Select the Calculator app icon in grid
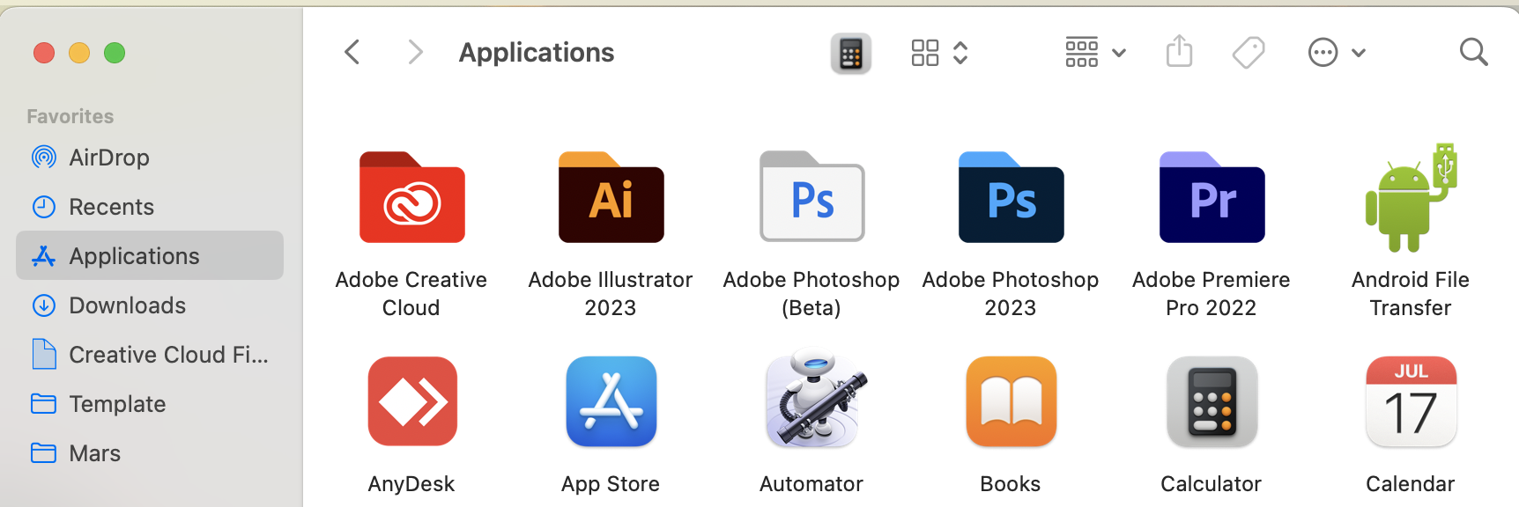The width and height of the screenshot is (1519, 507). click(1211, 400)
